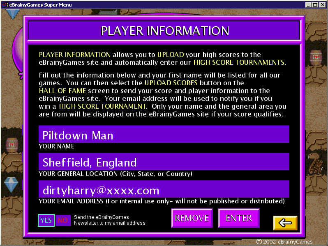Screen dimensions: 328x246
Task: Click the yellow HIGH SCORE TOURNAMENTS text
Action: click(239, 62)
